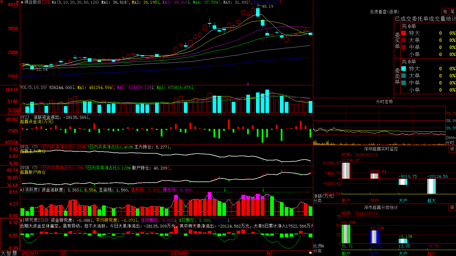Select the red 特大 buy-order legend square
The height and width of the screenshot is (256, 456).
coord(404,33)
